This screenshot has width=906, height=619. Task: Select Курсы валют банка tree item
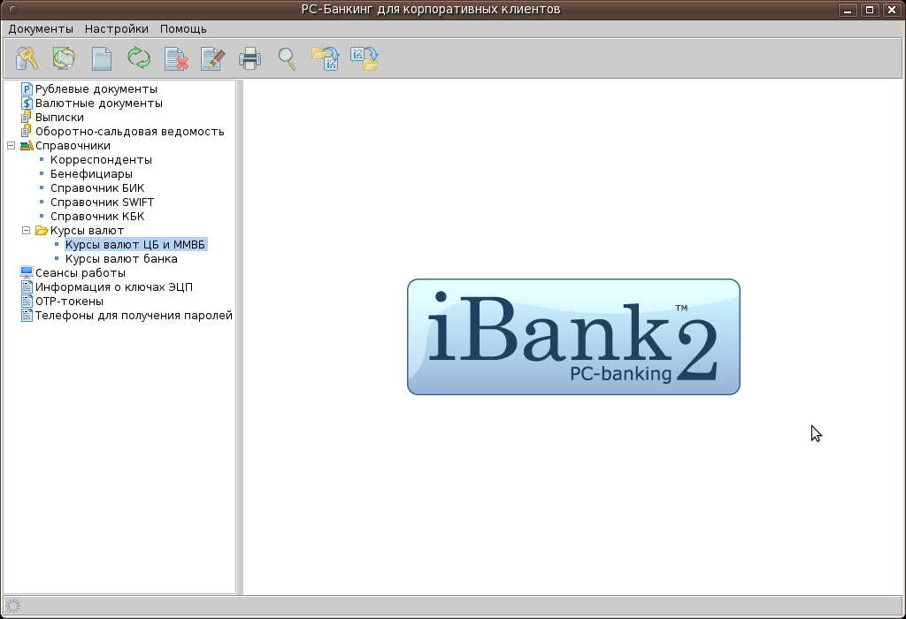pyautogui.click(x=121, y=259)
